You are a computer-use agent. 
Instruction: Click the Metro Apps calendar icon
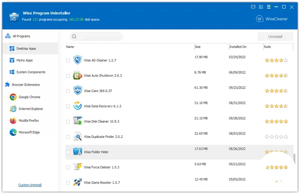point(12,60)
